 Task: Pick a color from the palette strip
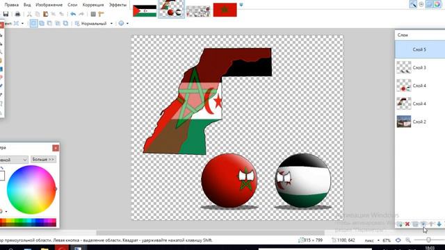click(x=28, y=222)
